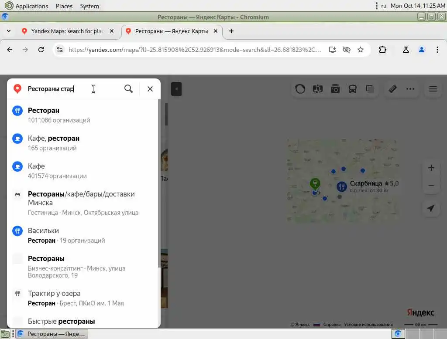Select 'Трактир у озера' suggestion
This screenshot has width=447, height=339.
point(83,298)
